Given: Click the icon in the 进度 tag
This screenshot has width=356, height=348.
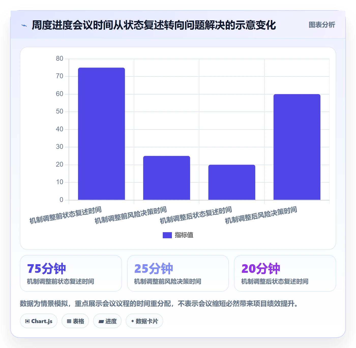Looking at the screenshot, I should pos(101,322).
